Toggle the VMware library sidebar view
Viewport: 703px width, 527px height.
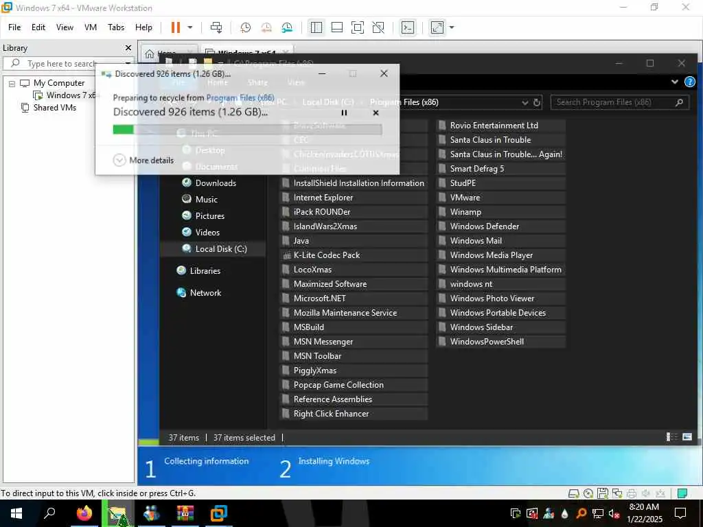tap(316, 27)
